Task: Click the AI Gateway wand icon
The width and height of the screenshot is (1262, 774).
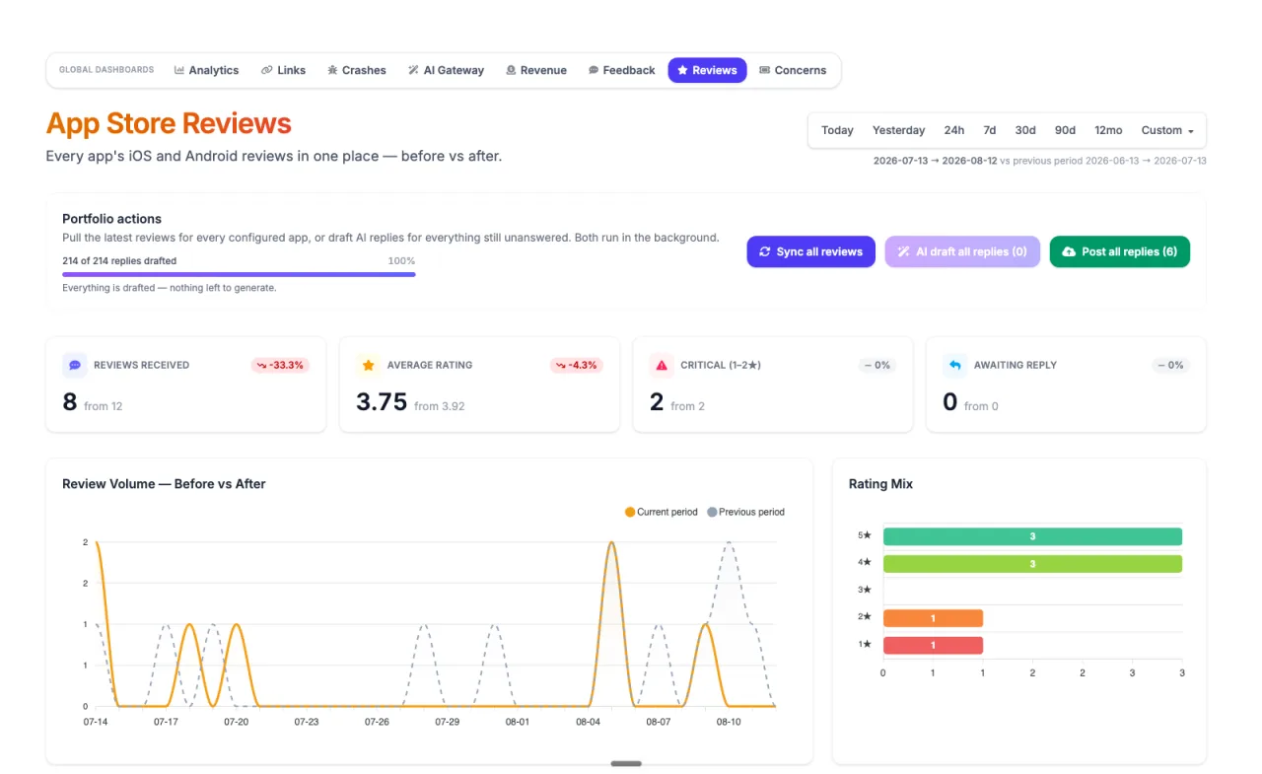Action: pos(414,70)
